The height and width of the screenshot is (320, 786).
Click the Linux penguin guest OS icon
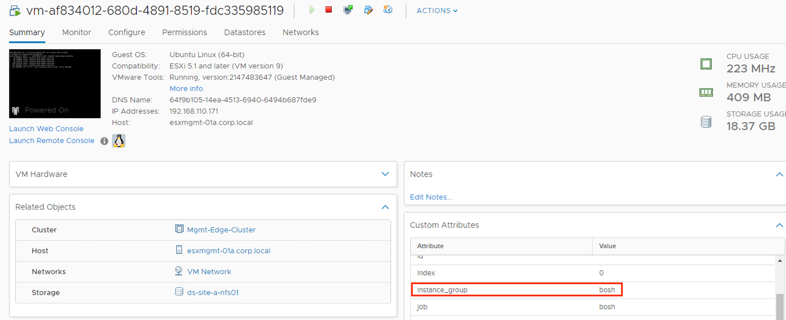click(x=119, y=141)
